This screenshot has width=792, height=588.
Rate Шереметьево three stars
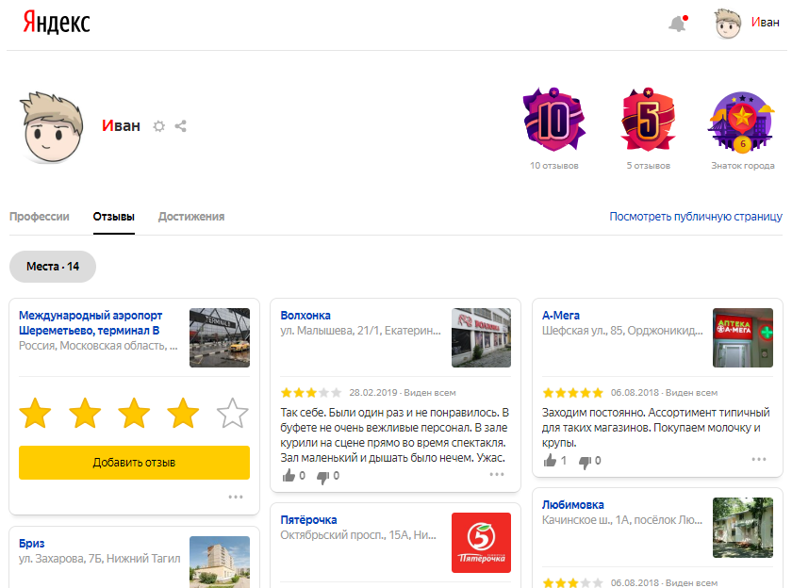[x=134, y=413]
